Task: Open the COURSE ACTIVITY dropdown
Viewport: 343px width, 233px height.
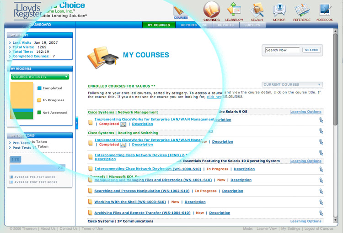Action: click(x=40, y=77)
